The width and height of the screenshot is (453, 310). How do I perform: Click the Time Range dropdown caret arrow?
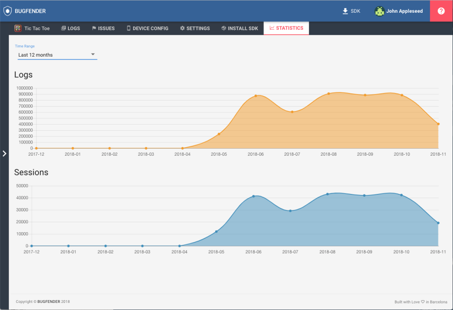93,54
